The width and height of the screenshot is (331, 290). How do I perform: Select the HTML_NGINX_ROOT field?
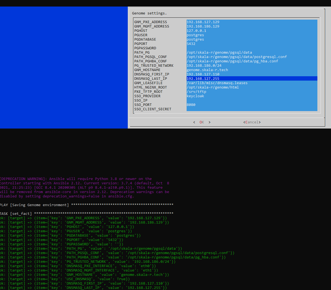point(252,87)
